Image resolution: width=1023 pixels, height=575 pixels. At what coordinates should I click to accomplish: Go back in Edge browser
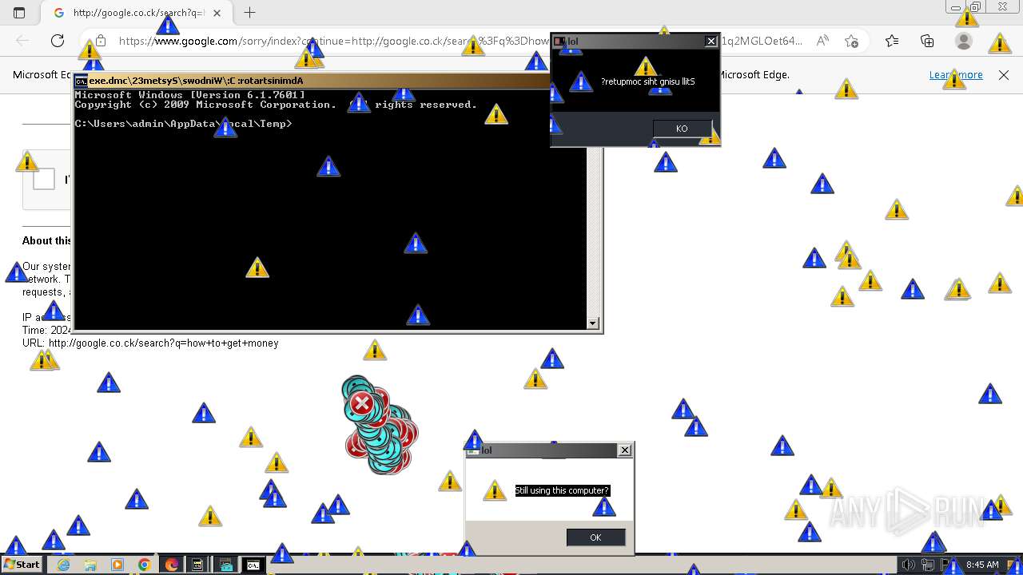coord(22,41)
